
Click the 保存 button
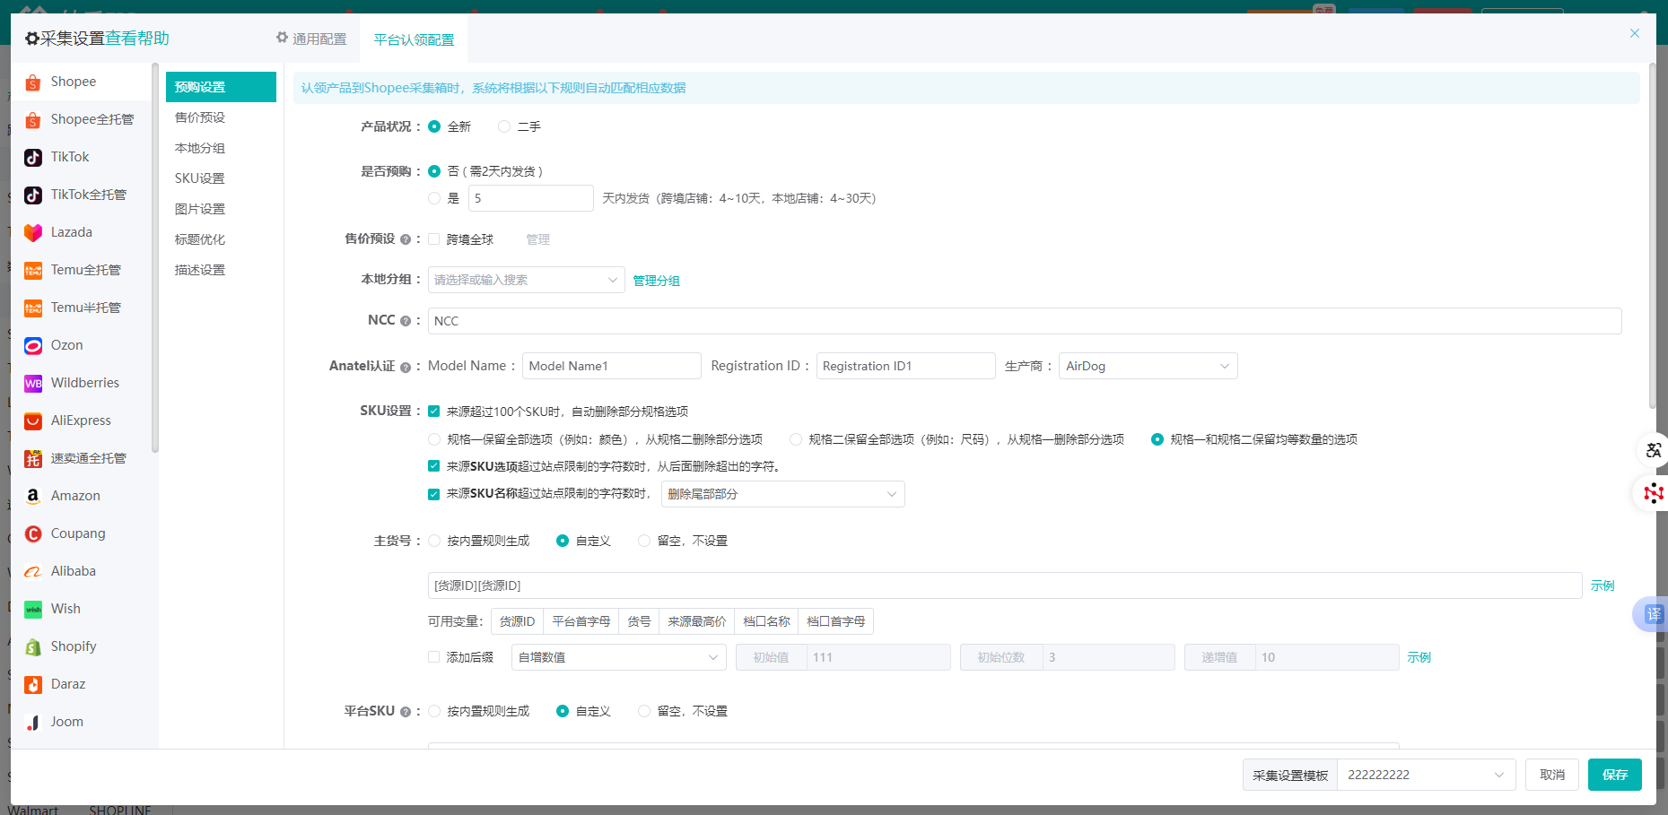pos(1614,775)
